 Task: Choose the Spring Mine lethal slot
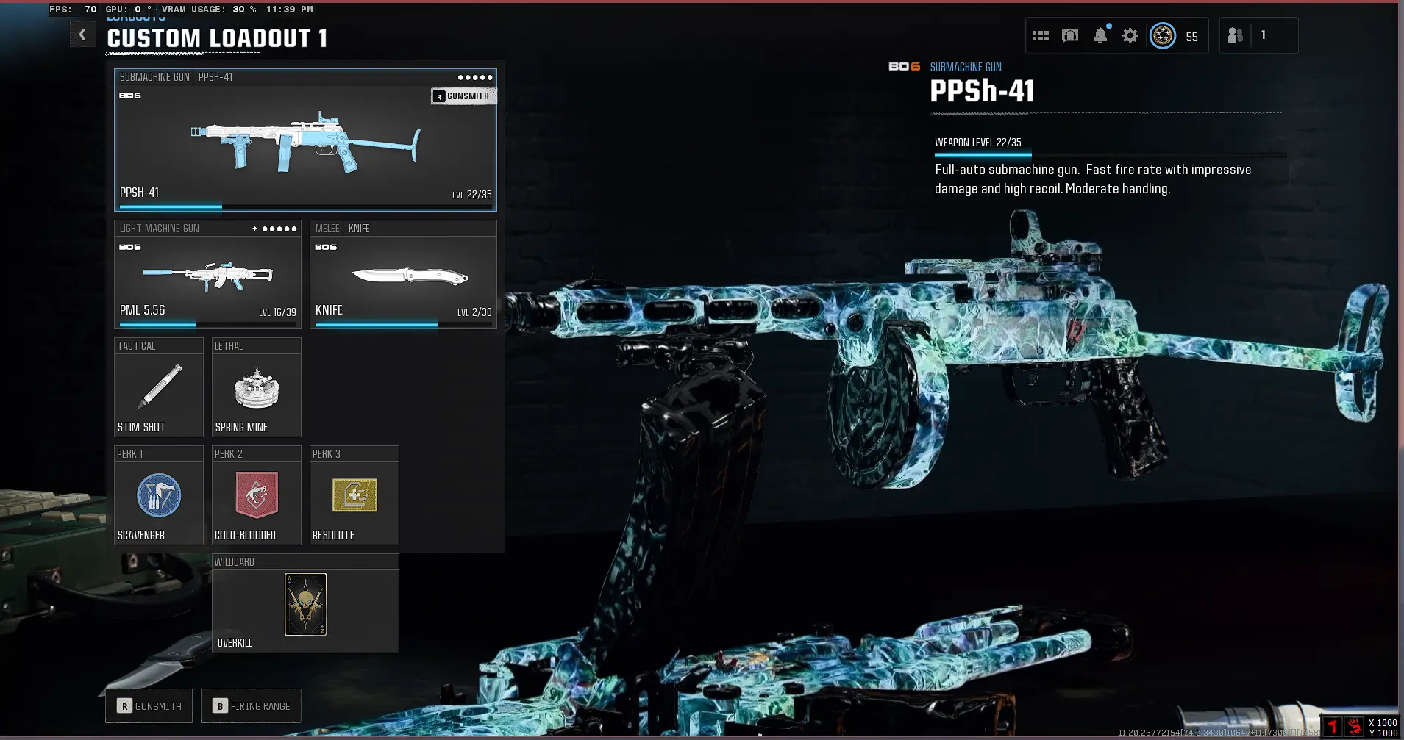click(256, 388)
